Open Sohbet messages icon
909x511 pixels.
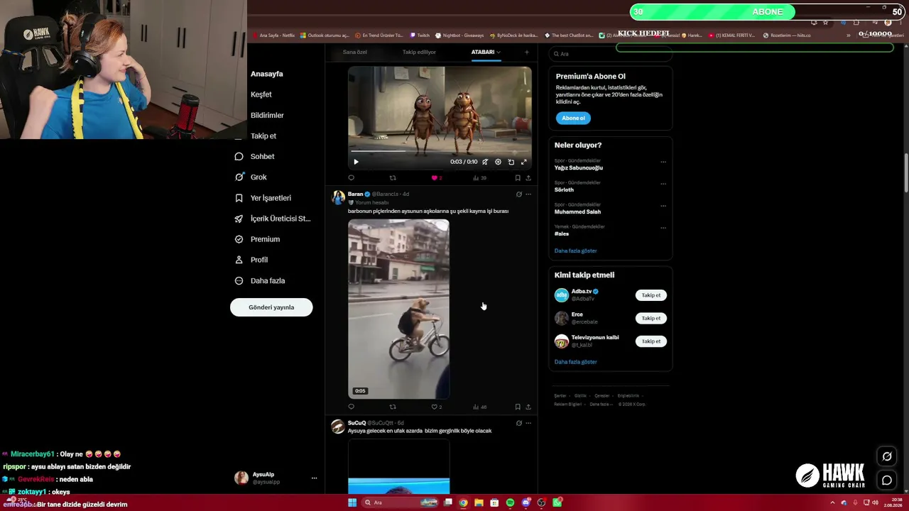click(239, 156)
